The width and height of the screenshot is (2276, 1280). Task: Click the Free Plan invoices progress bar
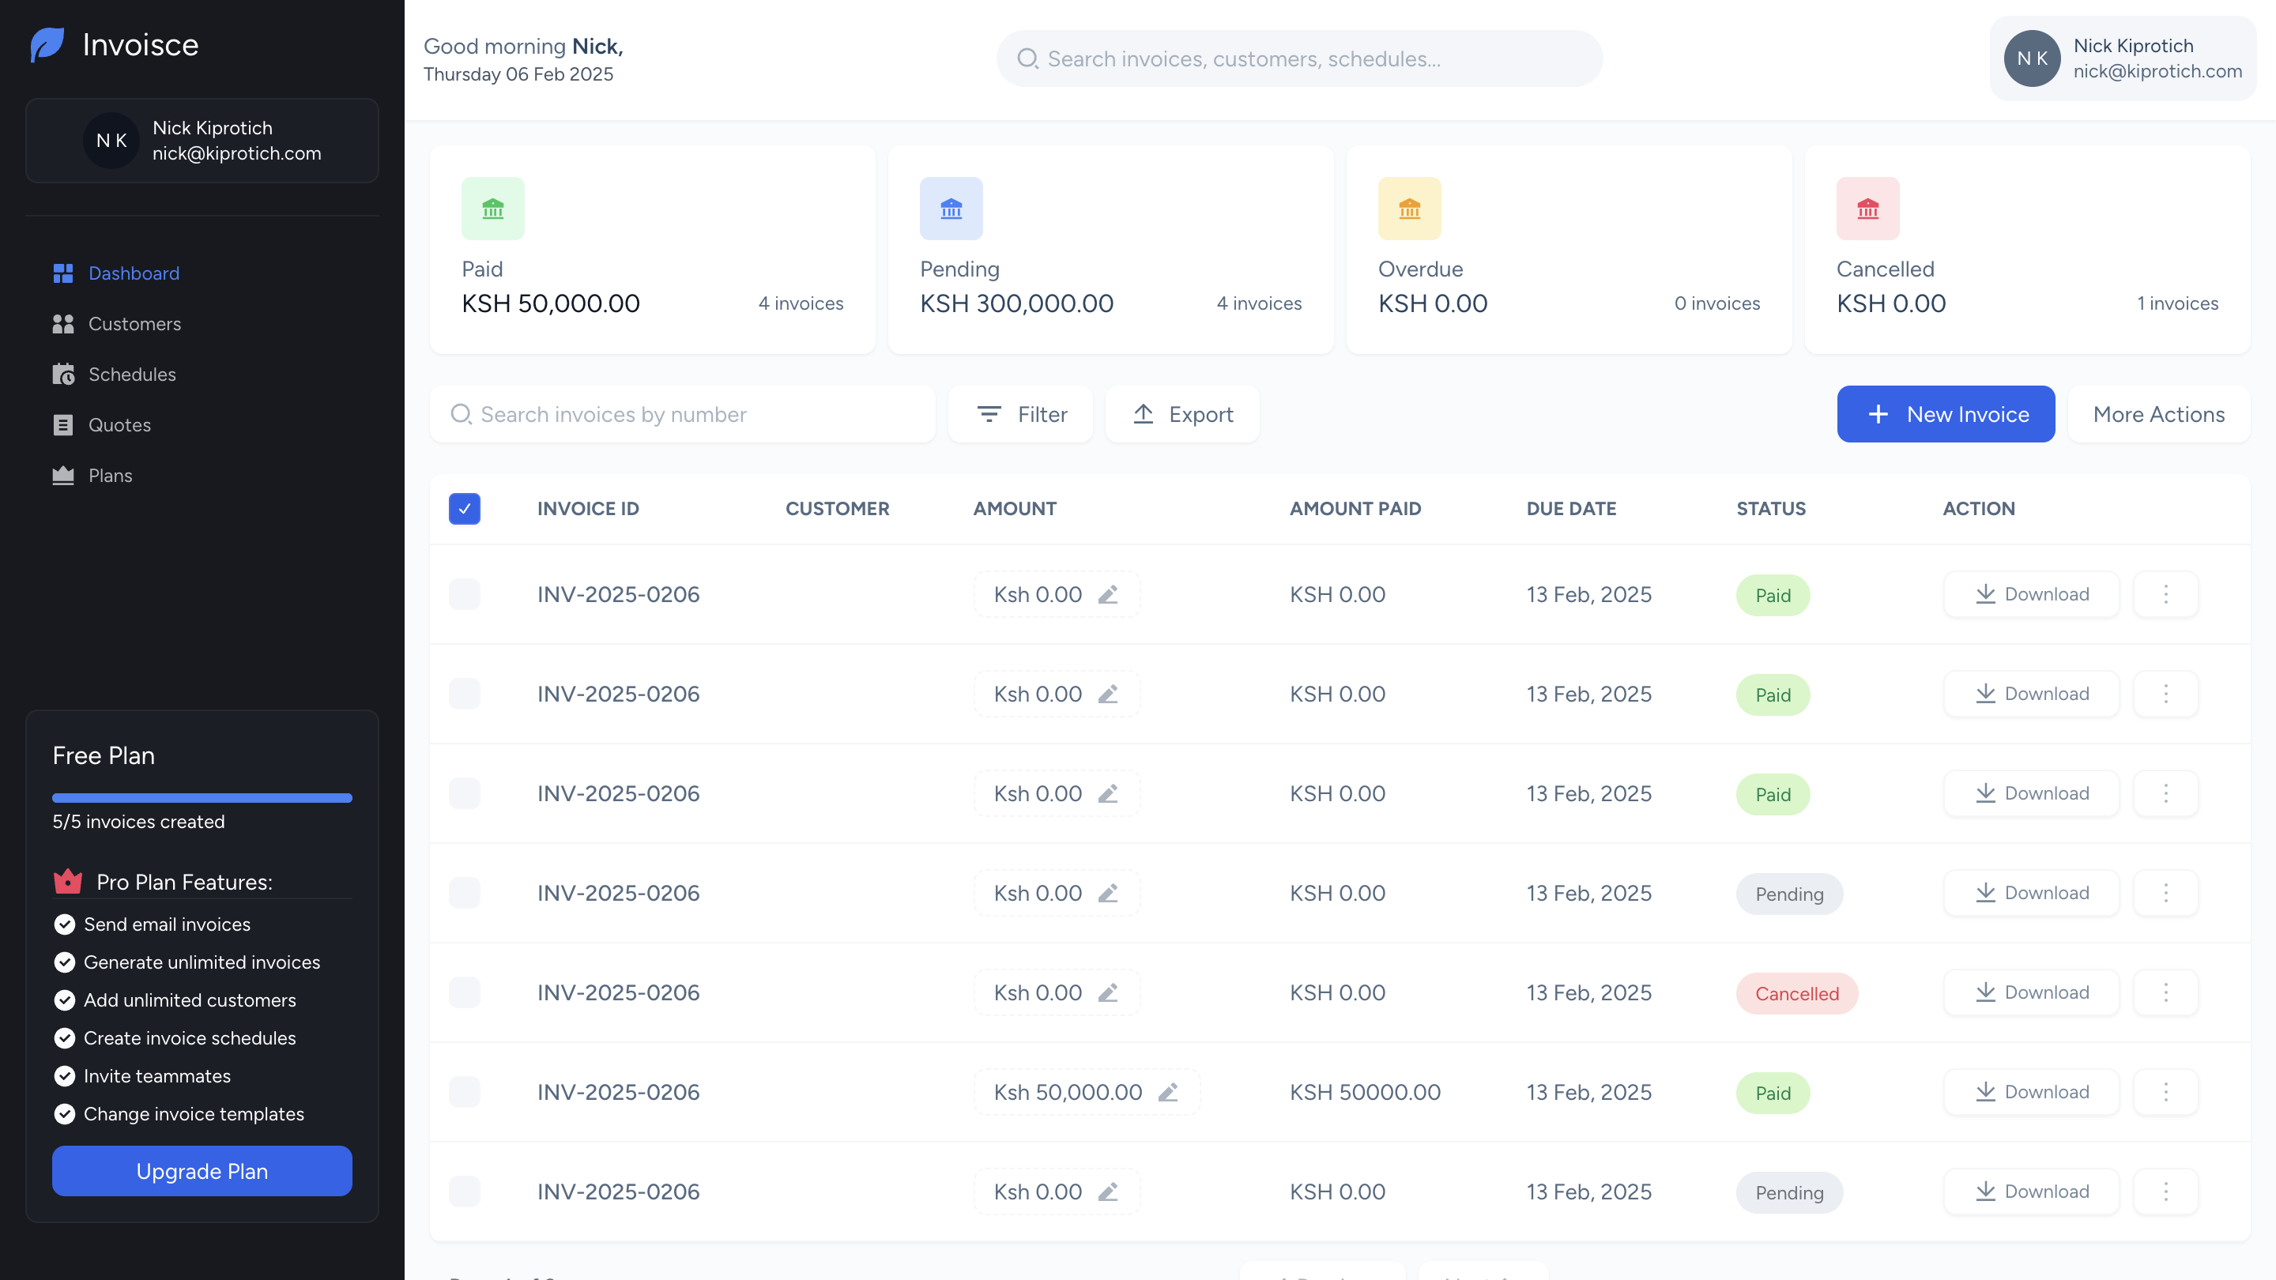click(202, 798)
